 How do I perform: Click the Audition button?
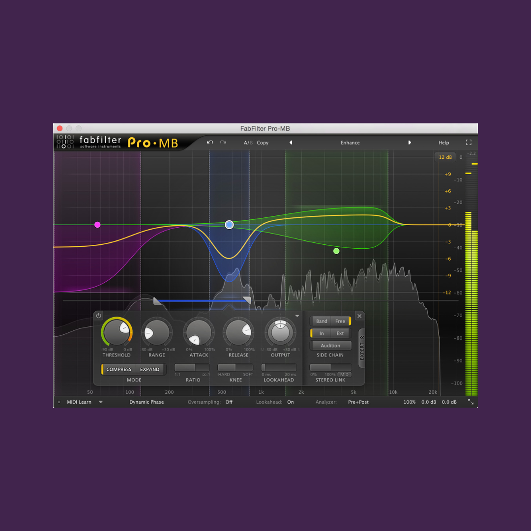tap(330, 346)
